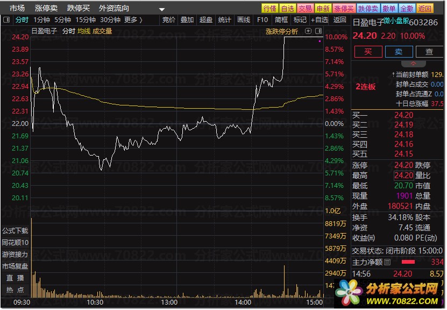Click 买四 price 24.16

pos(403,144)
